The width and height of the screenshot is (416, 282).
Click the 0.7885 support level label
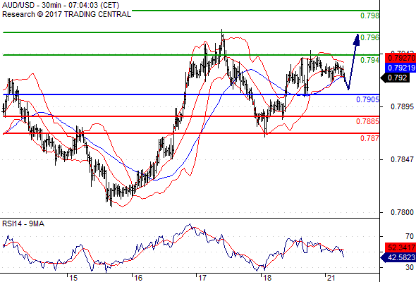pyautogui.click(x=368, y=121)
